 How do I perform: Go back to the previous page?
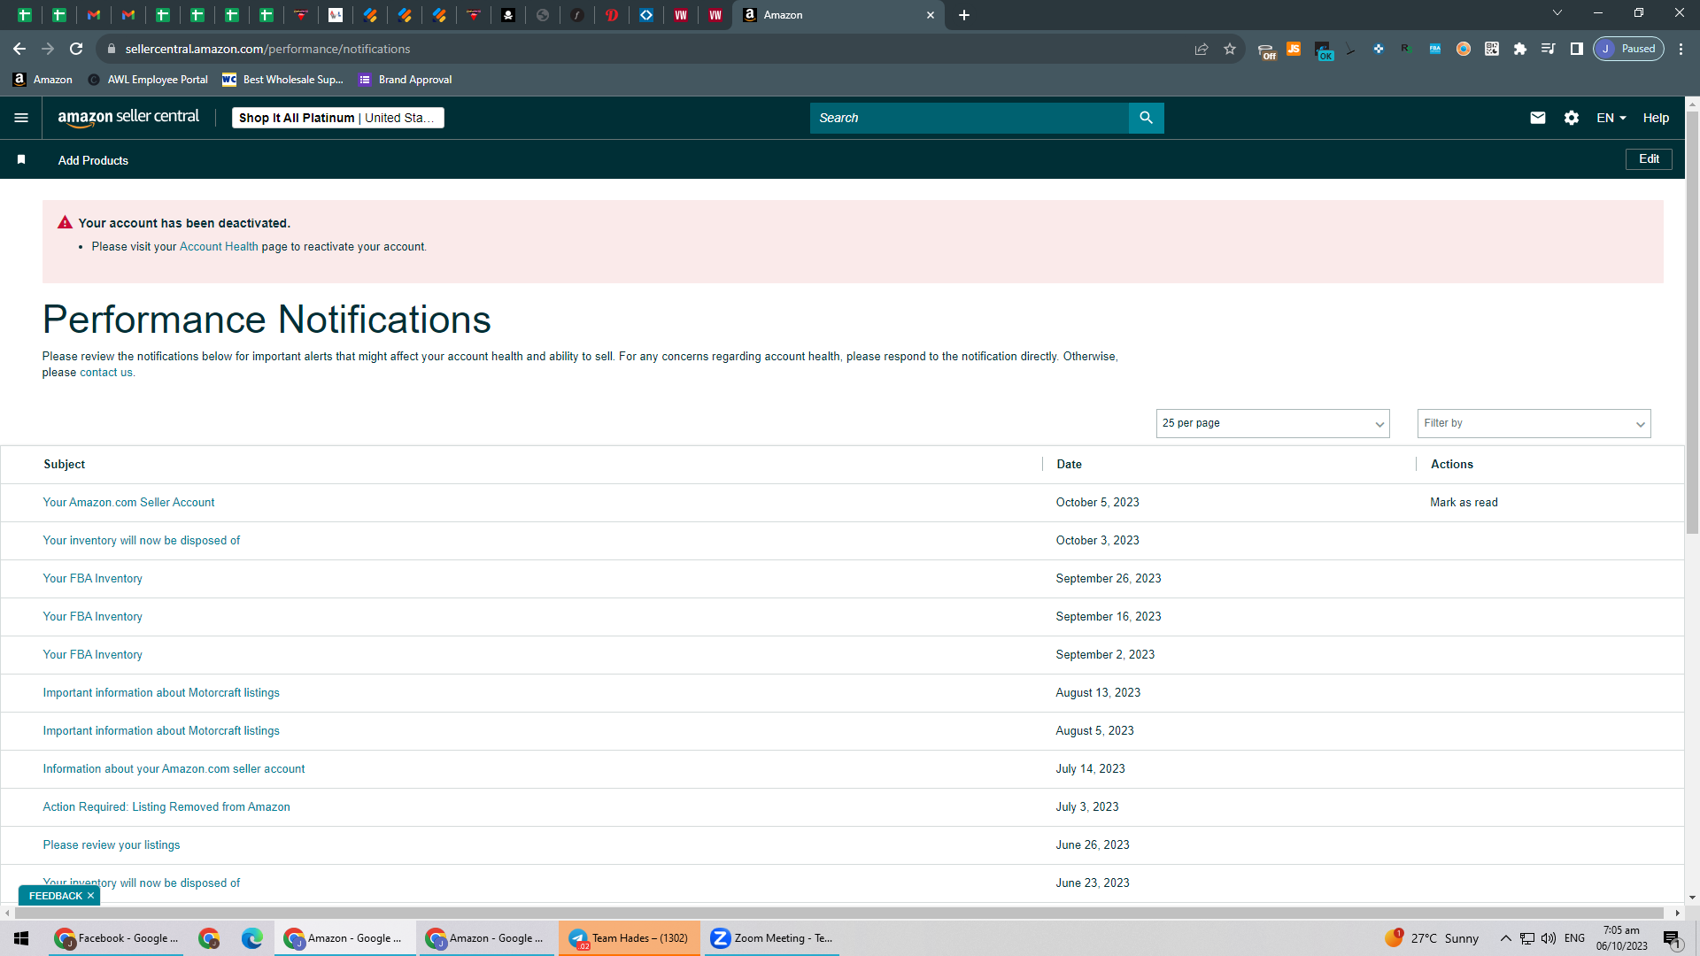[x=19, y=49]
